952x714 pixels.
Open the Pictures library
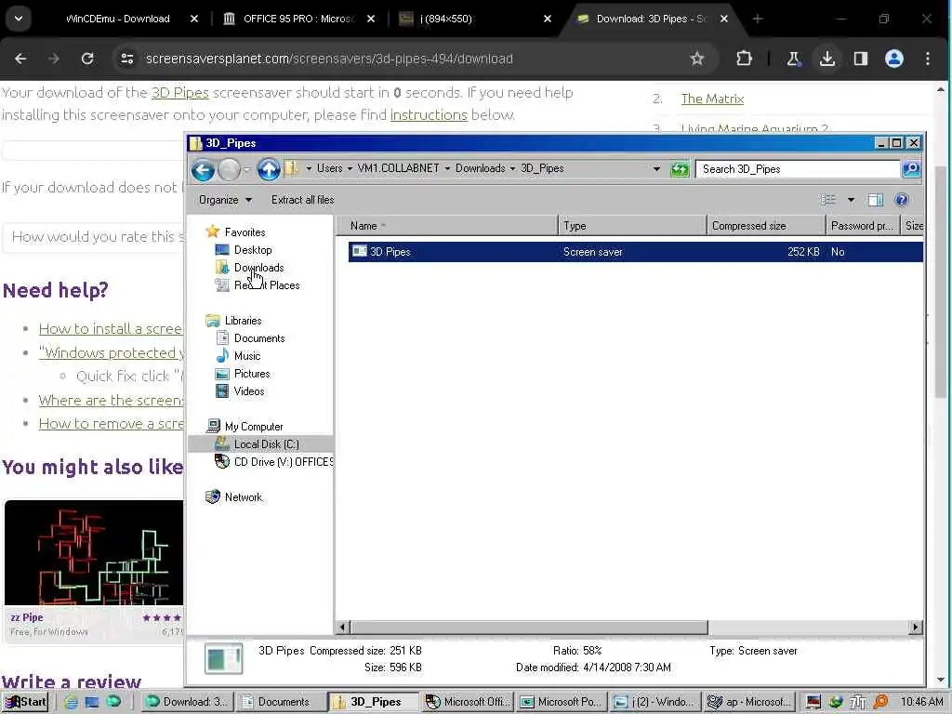point(252,374)
